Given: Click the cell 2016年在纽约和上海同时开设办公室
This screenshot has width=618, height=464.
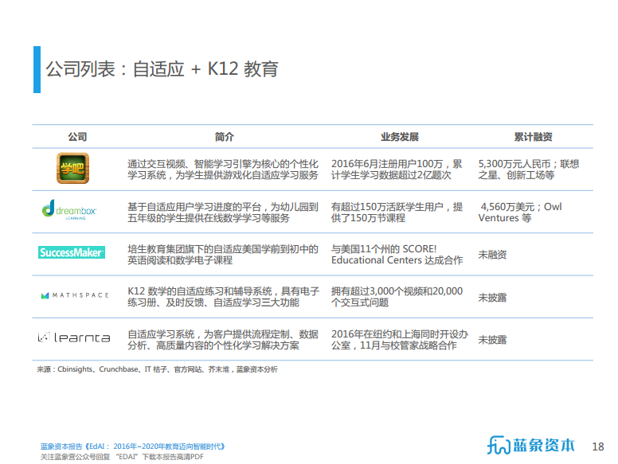Looking at the screenshot, I should click(399, 340).
